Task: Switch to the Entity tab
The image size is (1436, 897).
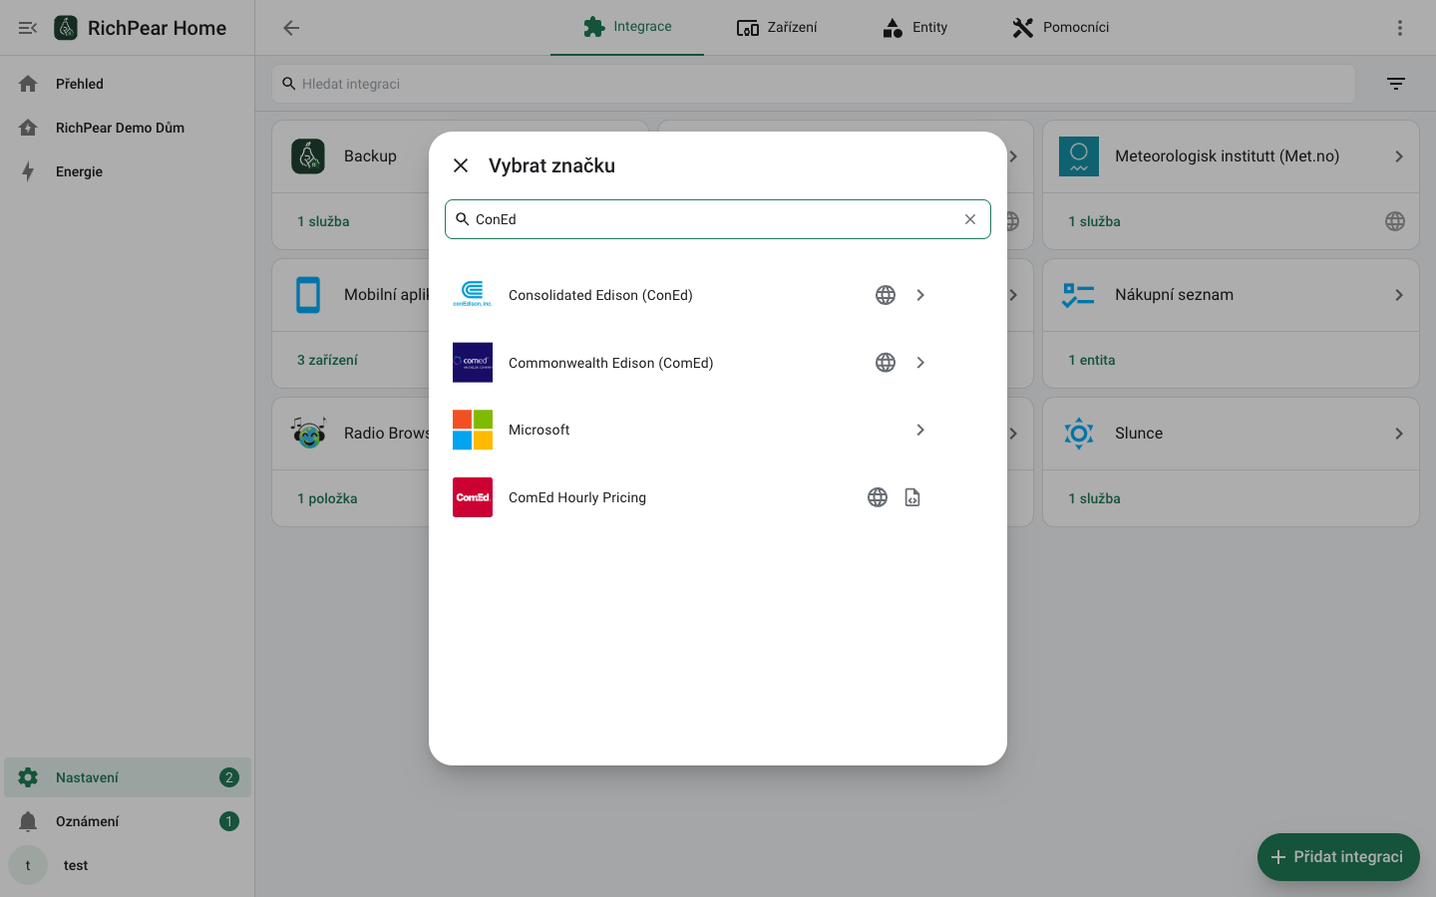Action: [x=914, y=27]
